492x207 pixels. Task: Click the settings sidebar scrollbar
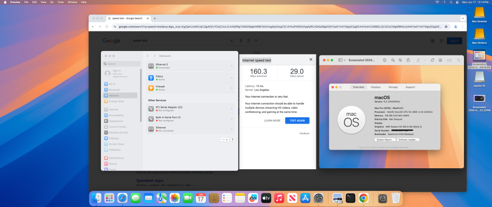141,95
